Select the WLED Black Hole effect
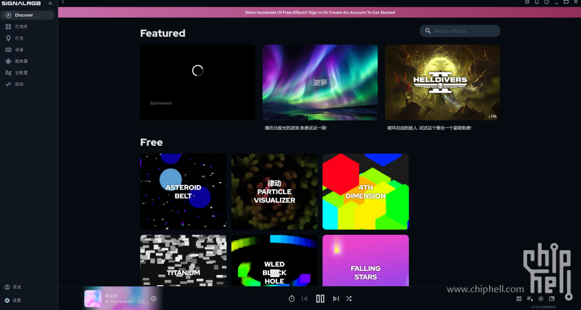Image resolution: width=581 pixels, height=310 pixels. pyautogui.click(x=275, y=260)
